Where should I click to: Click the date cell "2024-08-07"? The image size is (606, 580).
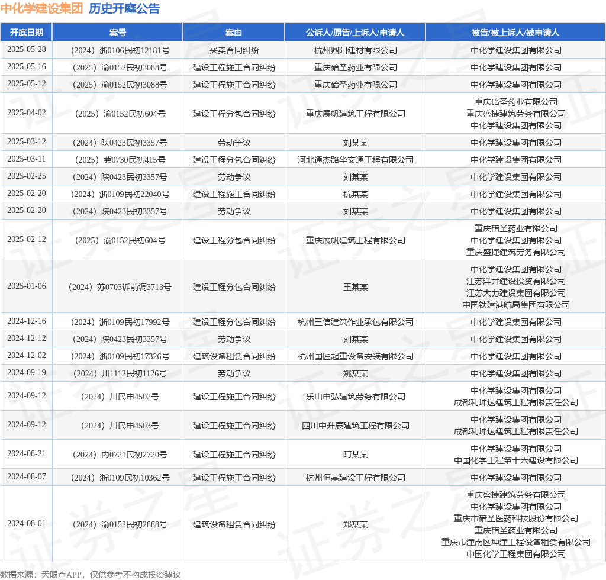[x=26, y=476]
